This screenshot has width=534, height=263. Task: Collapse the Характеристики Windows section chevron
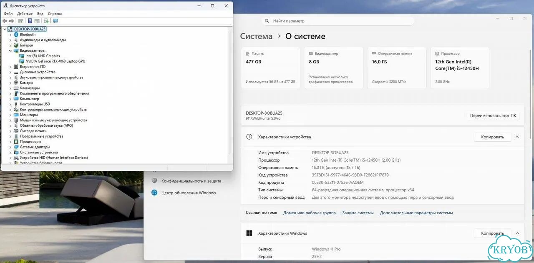tap(517, 233)
